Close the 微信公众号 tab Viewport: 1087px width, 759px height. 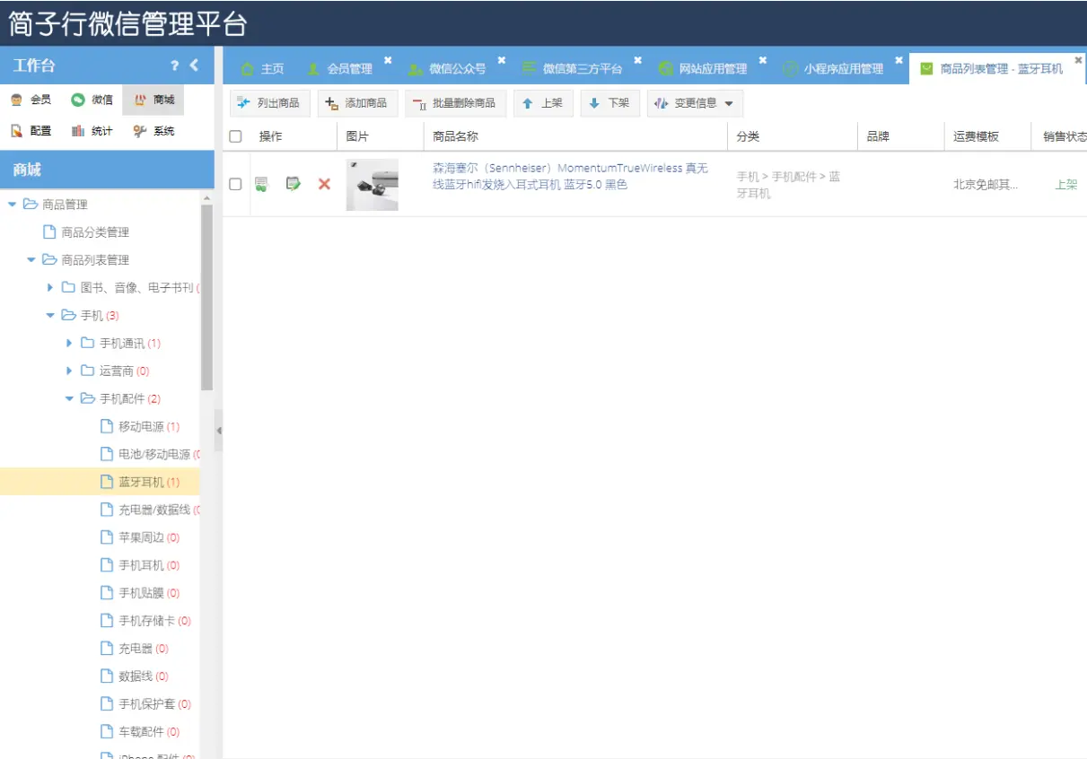[x=502, y=60]
